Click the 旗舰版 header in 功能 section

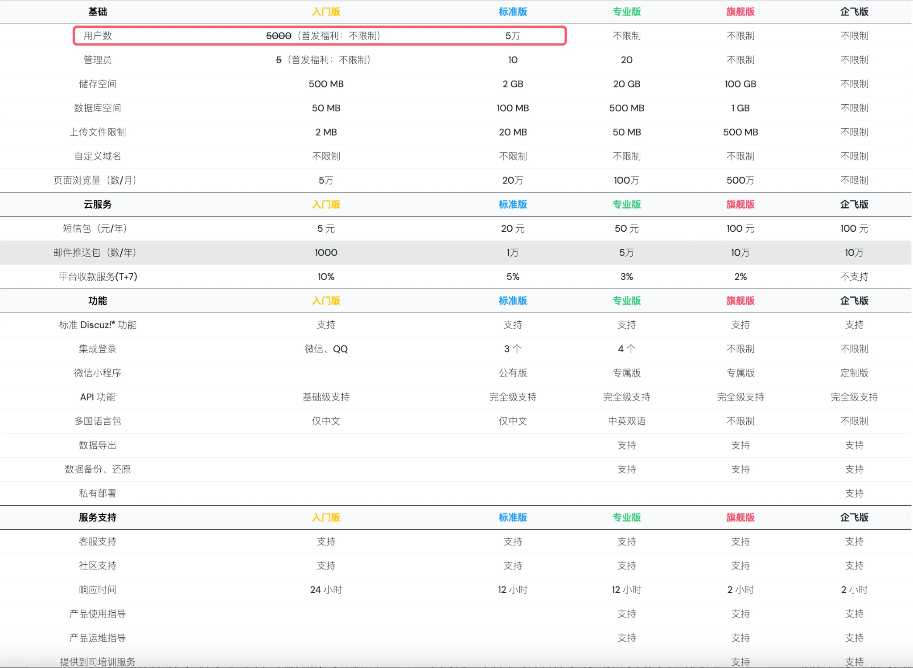(740, 301)
